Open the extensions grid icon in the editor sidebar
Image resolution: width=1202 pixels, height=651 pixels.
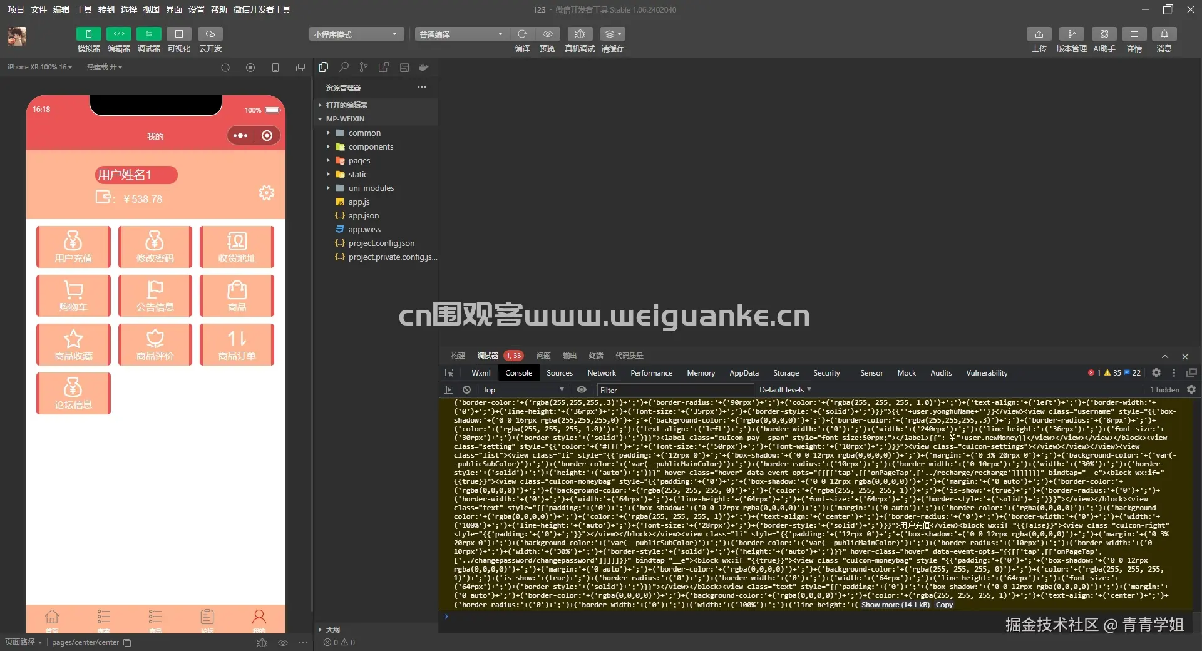[x=384, y=67]
